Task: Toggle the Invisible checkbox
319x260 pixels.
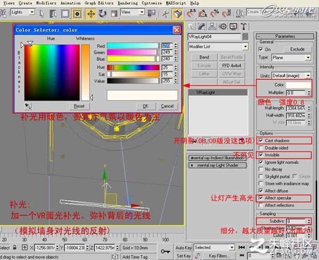Action: 260,155
